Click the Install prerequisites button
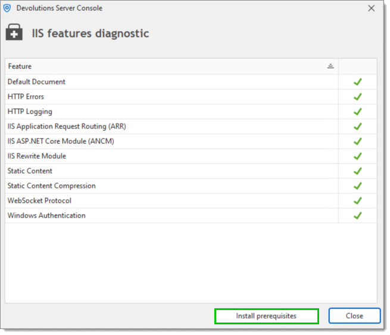This screenshot has width=390, height=335. pos(266,316)
